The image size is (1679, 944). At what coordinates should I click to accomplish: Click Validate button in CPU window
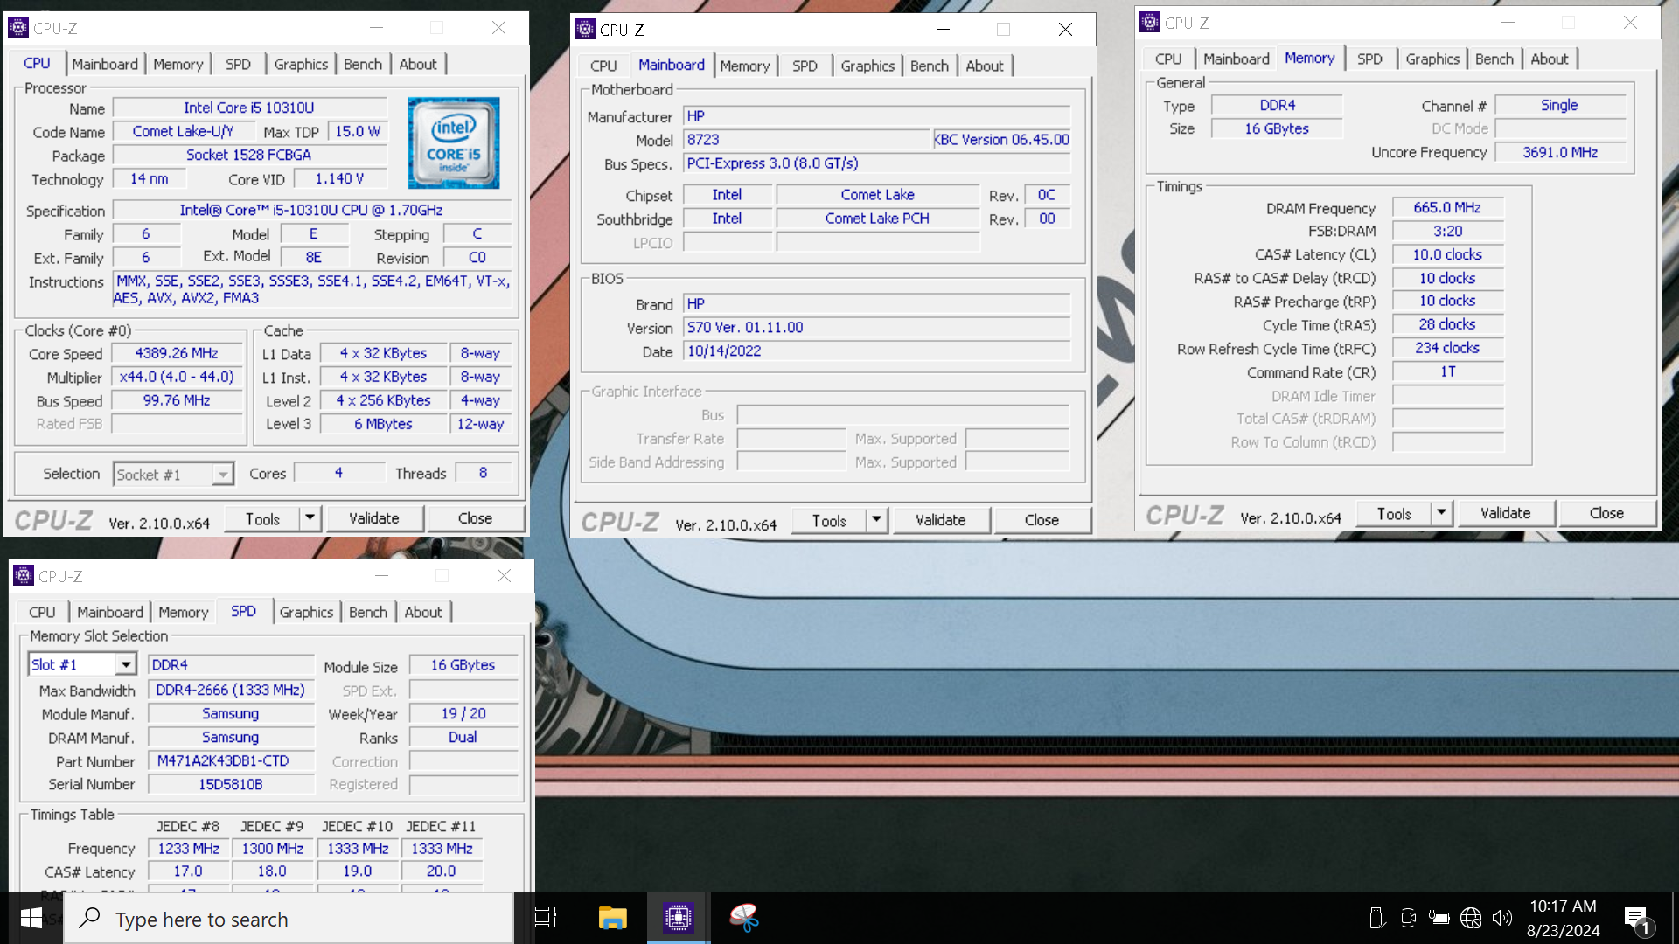(374, 518)
